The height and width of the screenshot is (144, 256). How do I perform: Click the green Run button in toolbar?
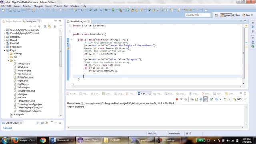113,10
